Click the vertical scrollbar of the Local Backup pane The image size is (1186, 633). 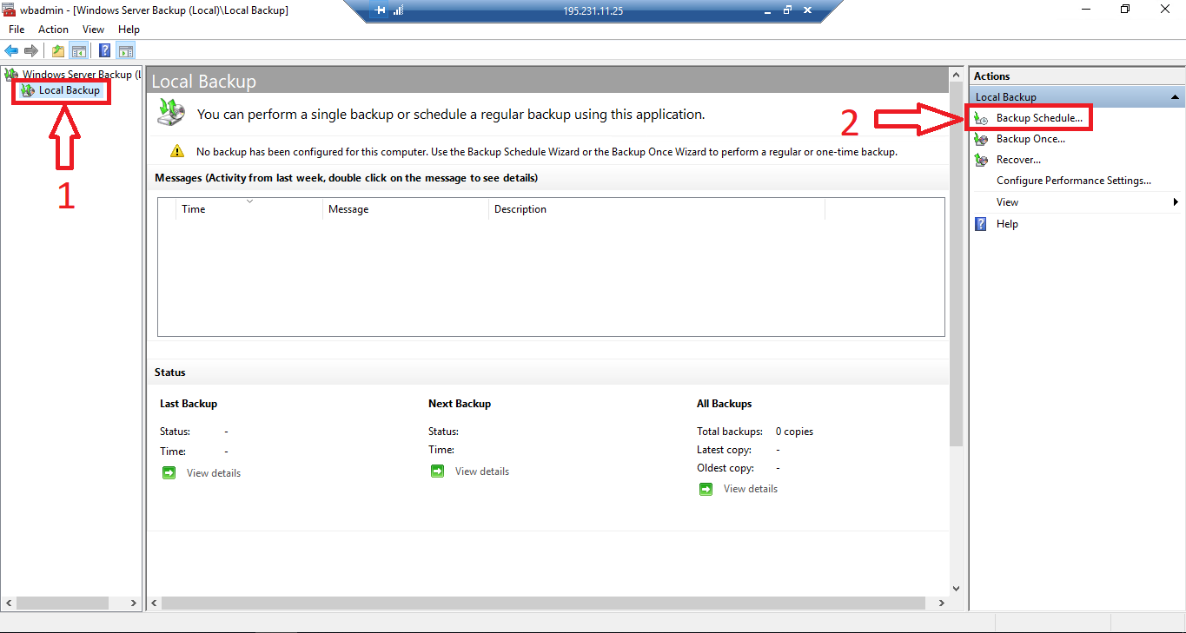956,260
